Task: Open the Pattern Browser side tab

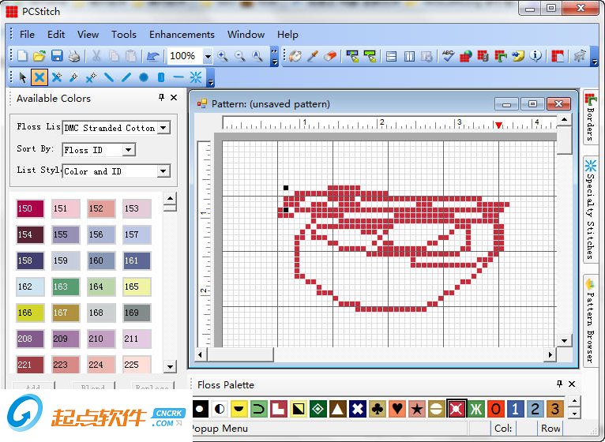Action: tap(590, 321)
